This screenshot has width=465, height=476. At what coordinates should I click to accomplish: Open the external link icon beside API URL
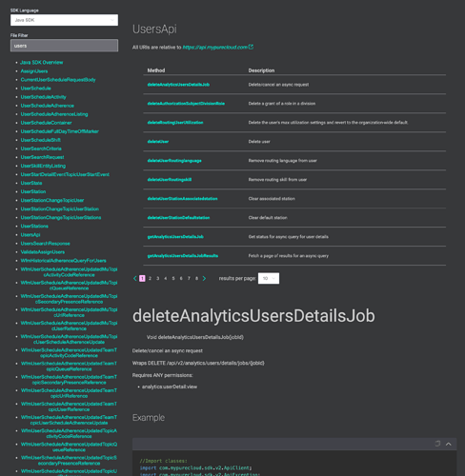[x=251, y=47]
